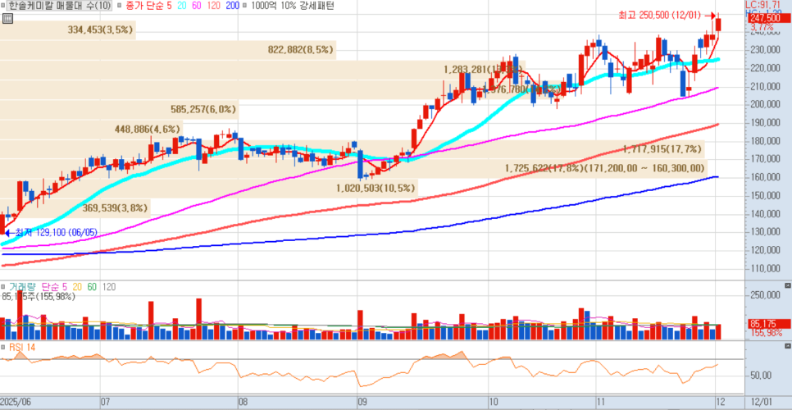The width and height of the screenshot is (792, 410).
Task: Collapse the RSI panel via its corner button
Action: click(x=789, y=346)
